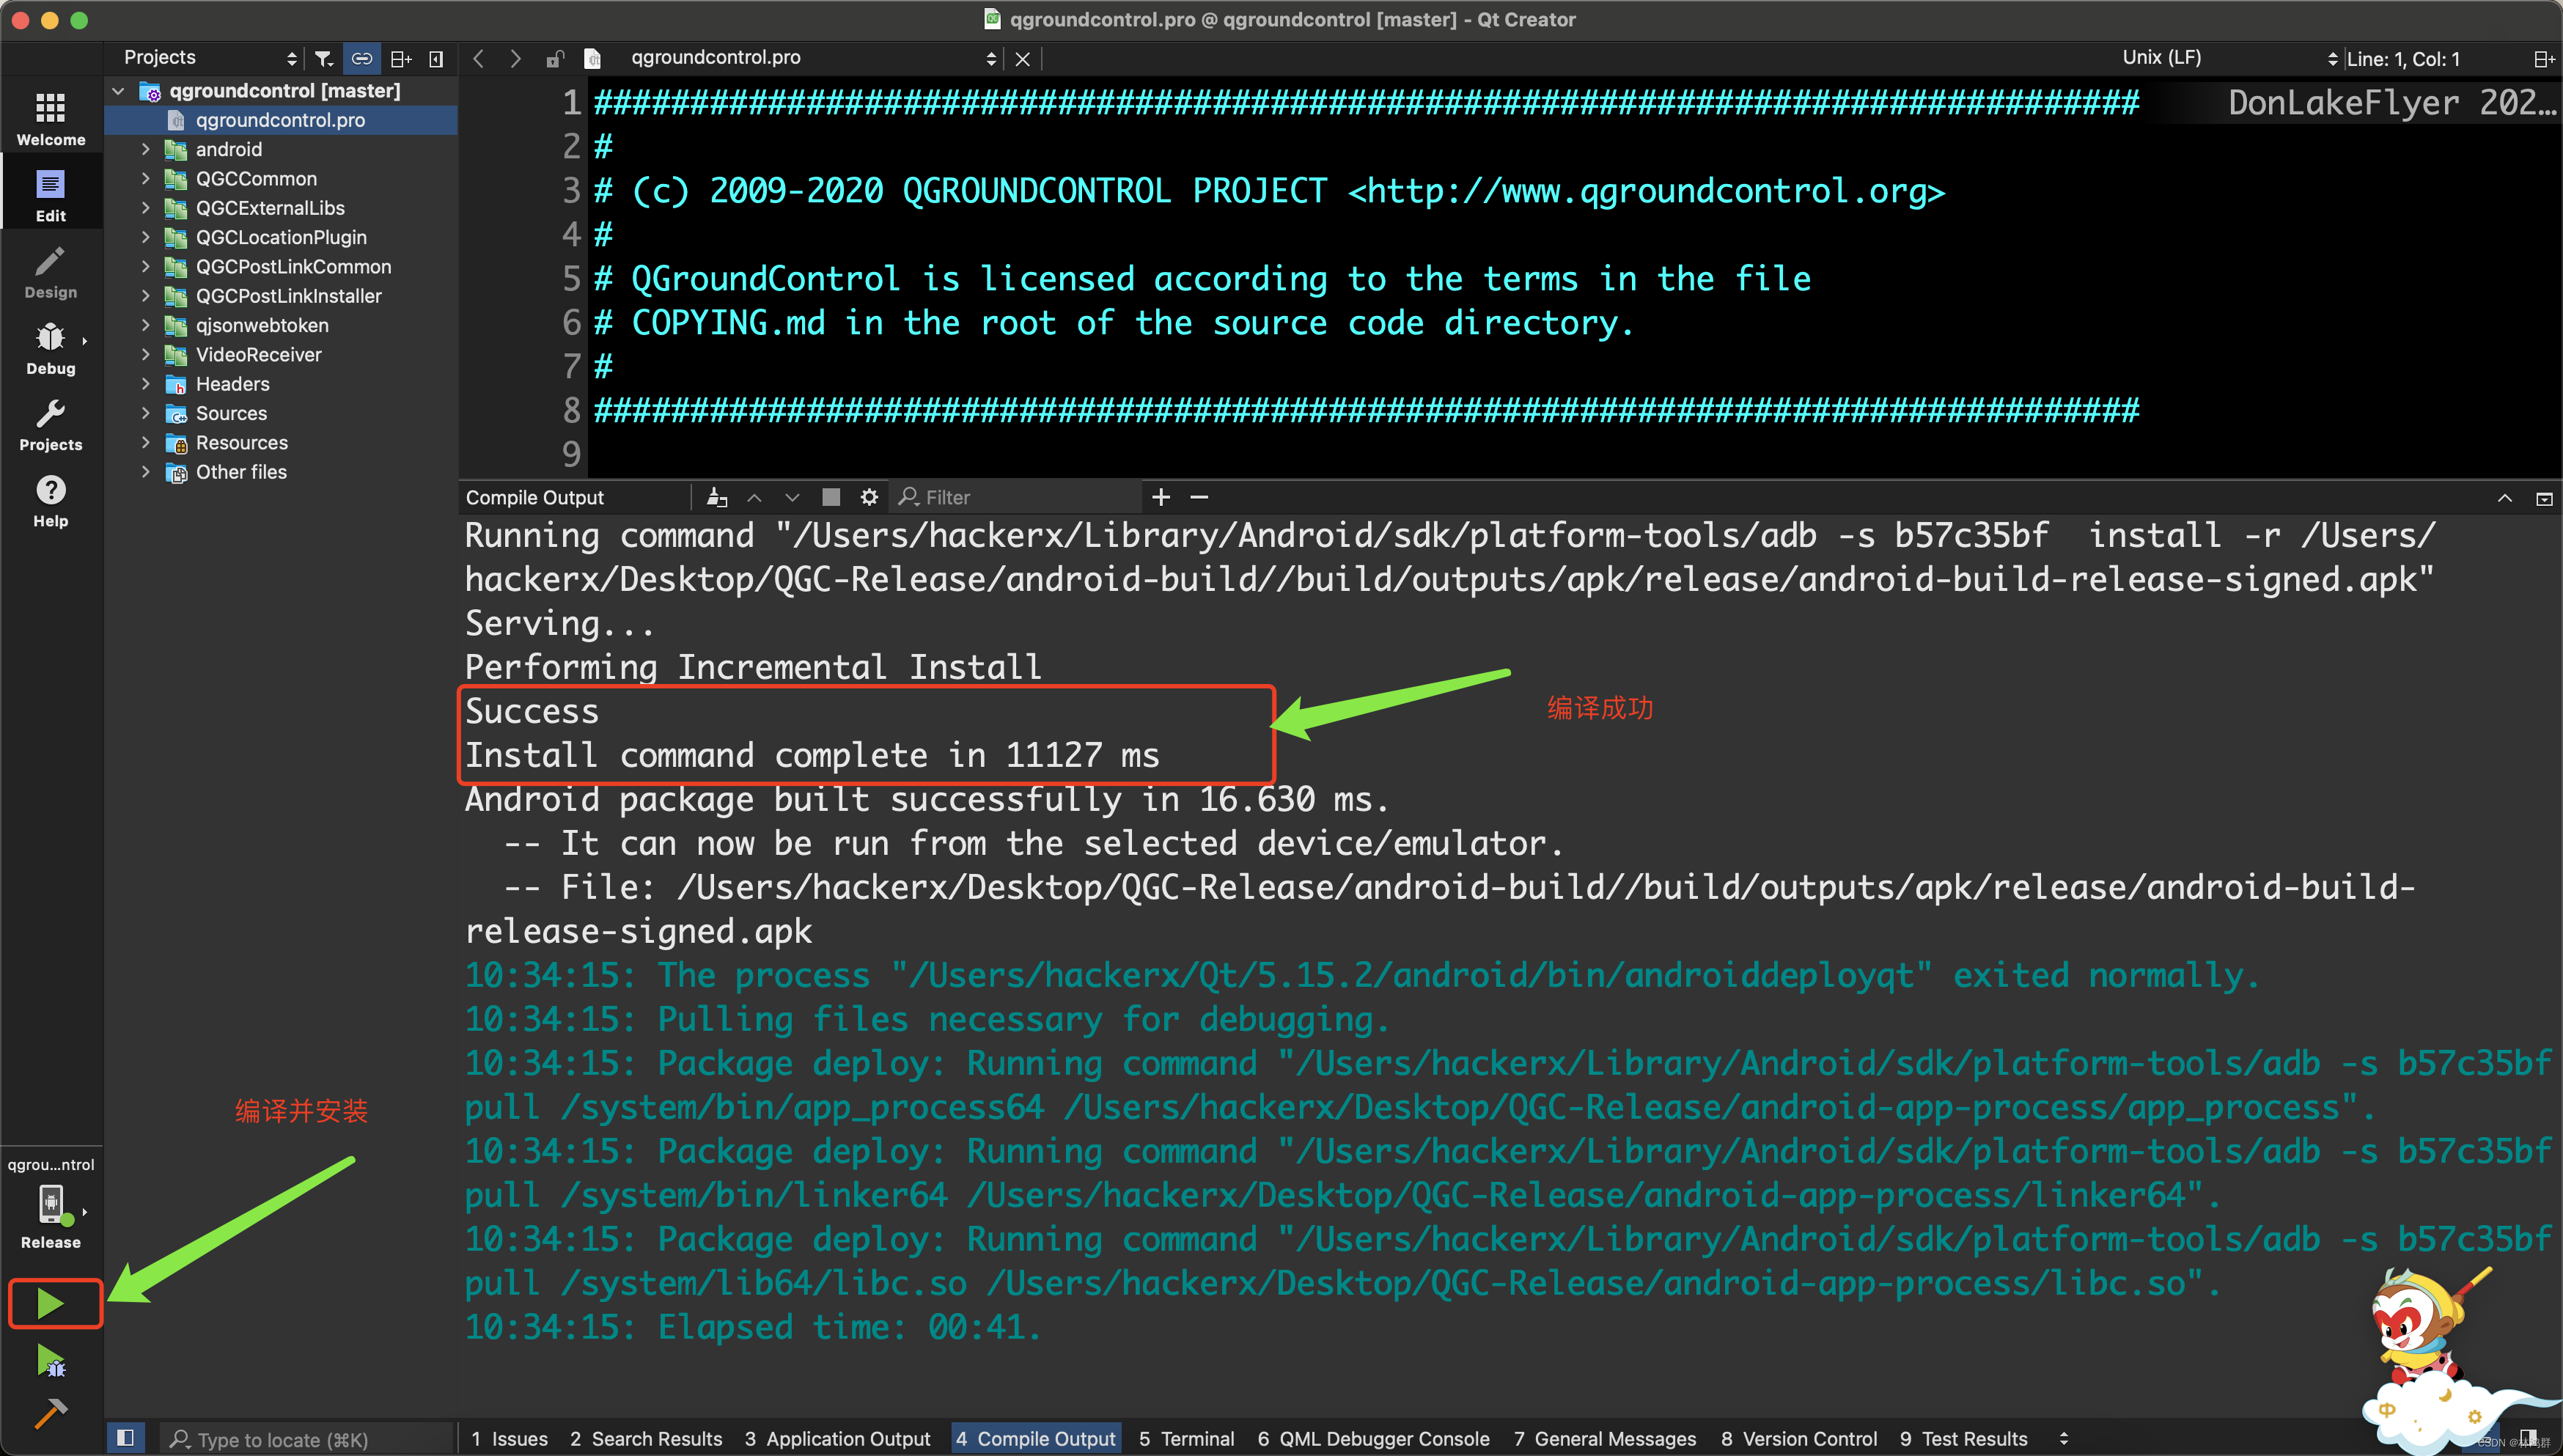Zoom in Compile Output text
2563x1456 pixels.
1161,497
